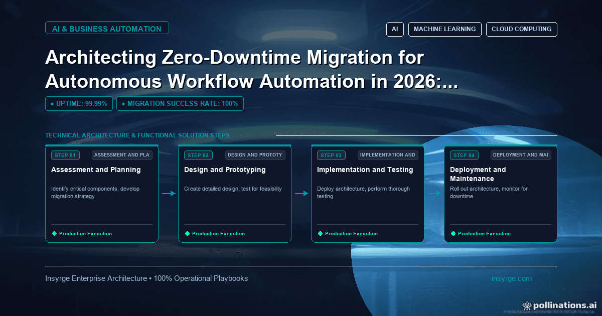
Task: Click the green status icon in Step 02 card
Action: pos(187,233)
